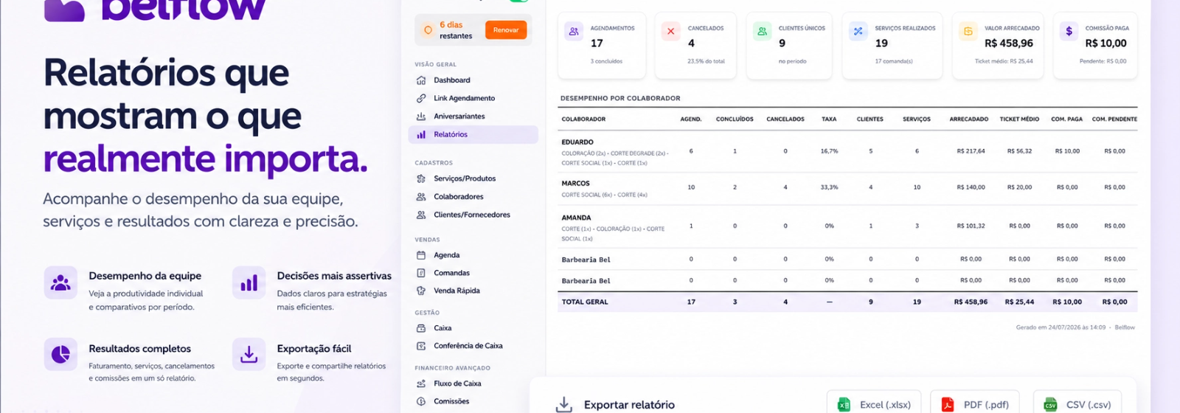Click the Valor Arrecadado card orange icon
Viewport: 1180px width, 413px height.
(968, 32)
